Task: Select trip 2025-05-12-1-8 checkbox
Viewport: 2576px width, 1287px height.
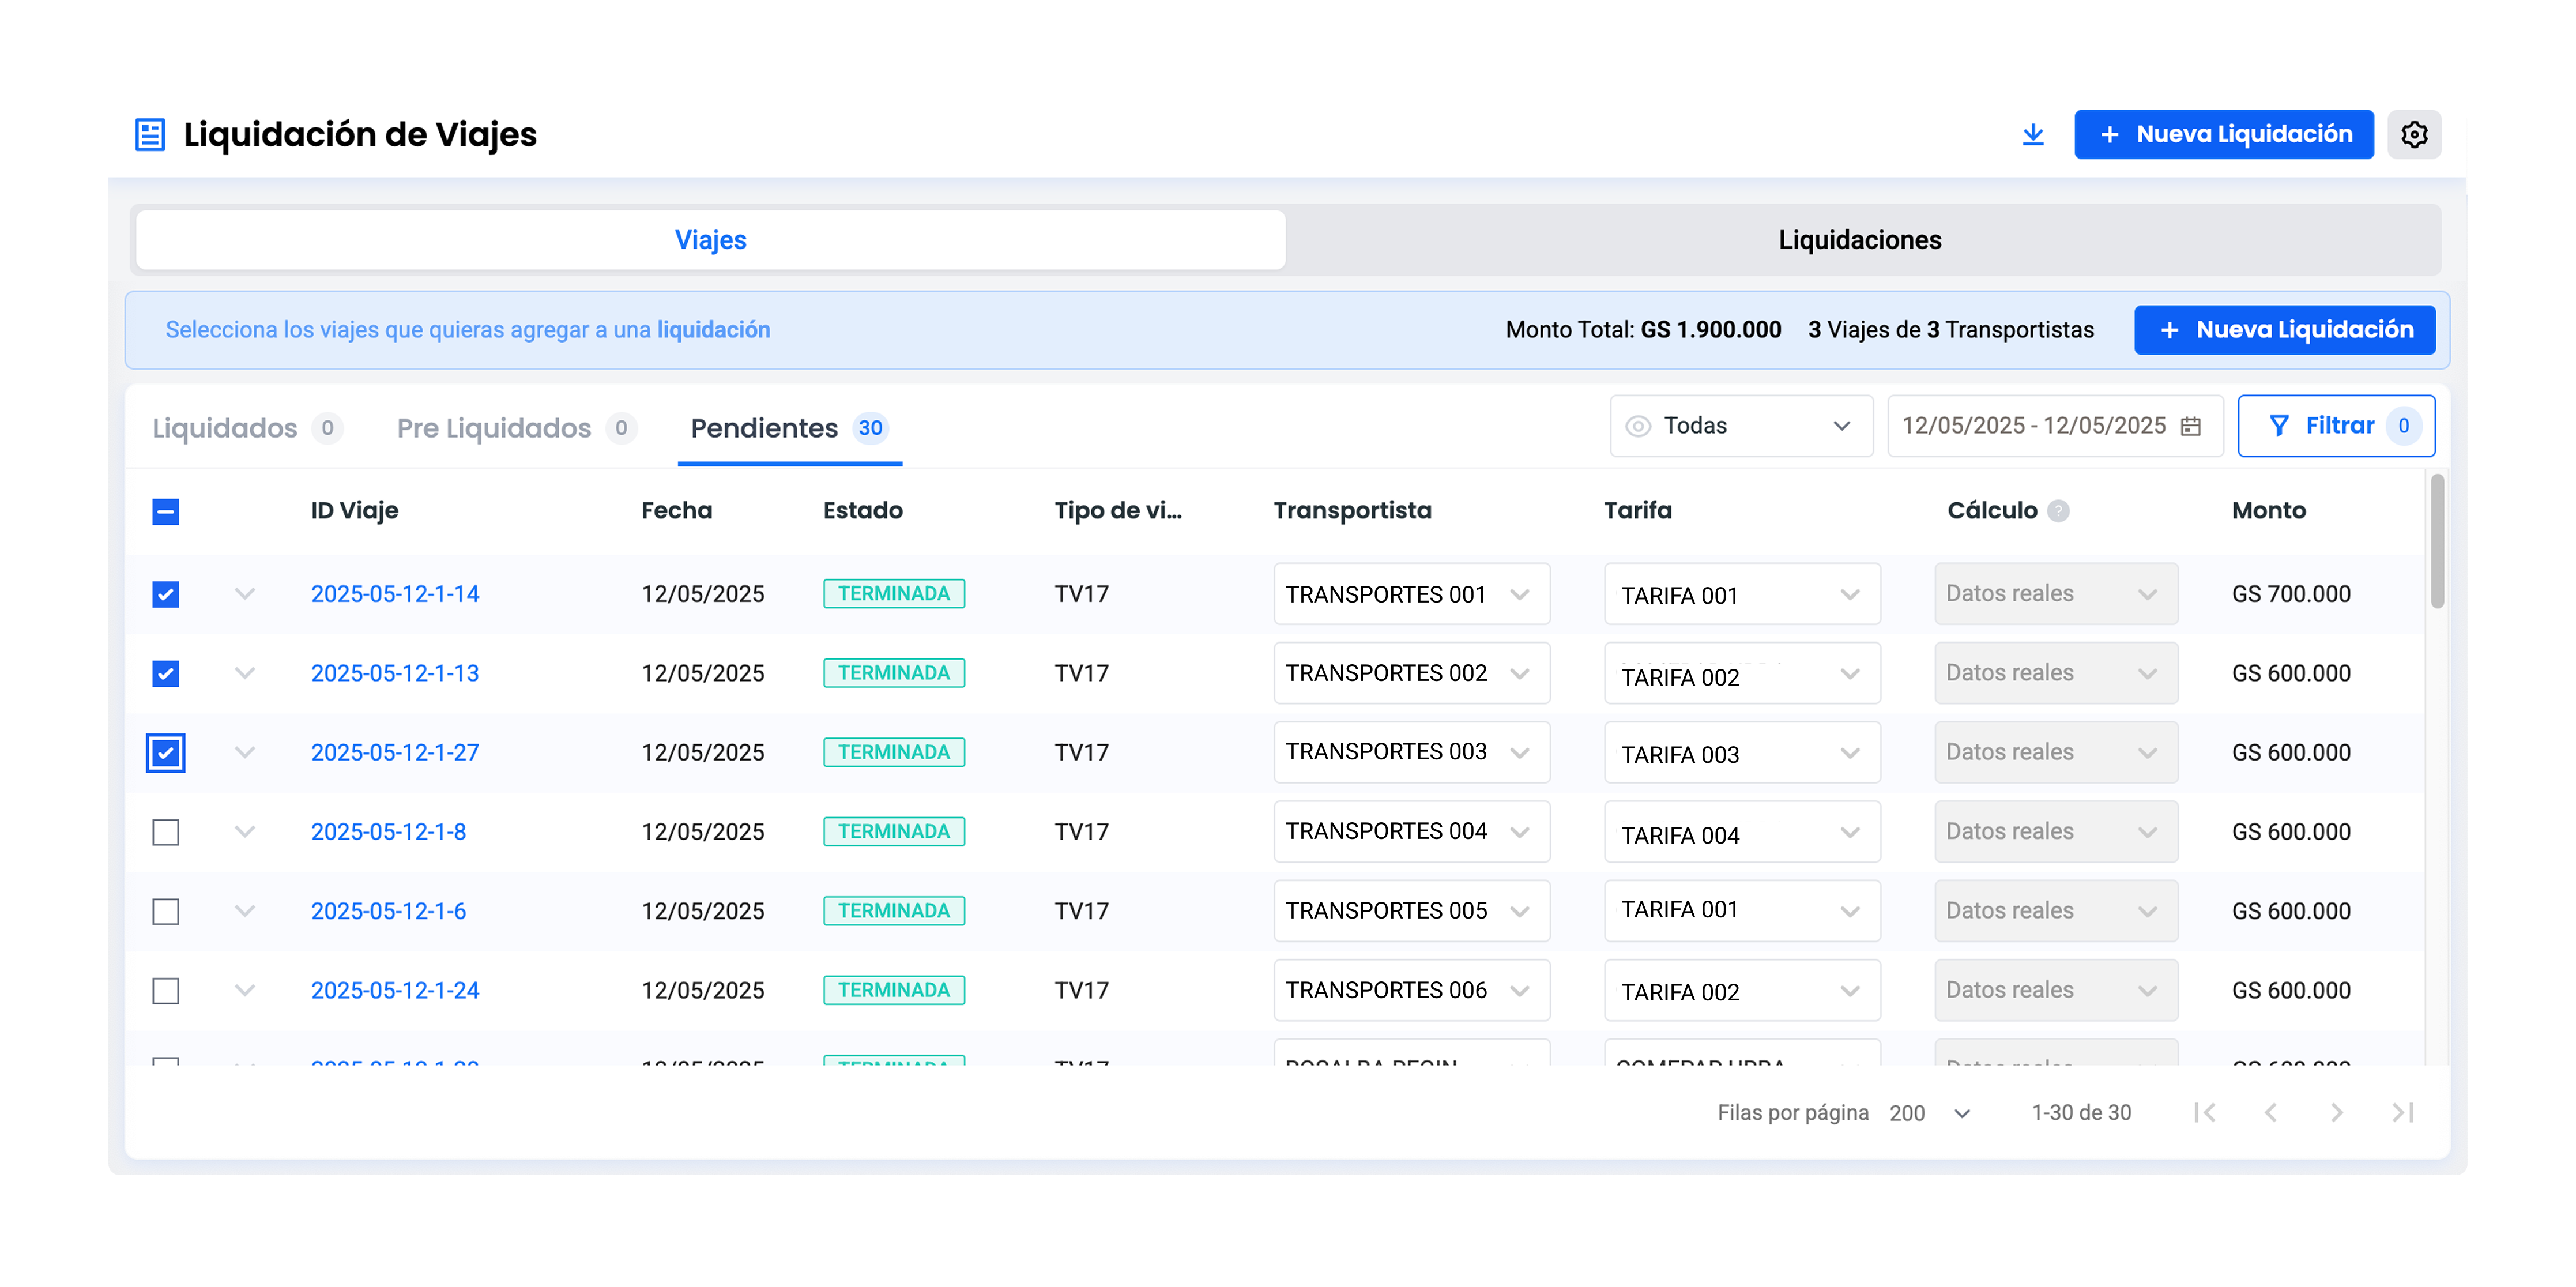Action: pyautogui.click(x=166, y=832)
